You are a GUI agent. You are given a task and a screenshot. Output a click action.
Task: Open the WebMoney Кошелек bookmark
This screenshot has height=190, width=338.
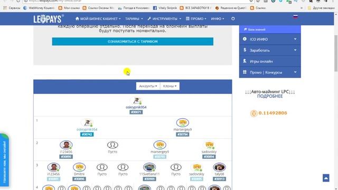click(39, 8)
